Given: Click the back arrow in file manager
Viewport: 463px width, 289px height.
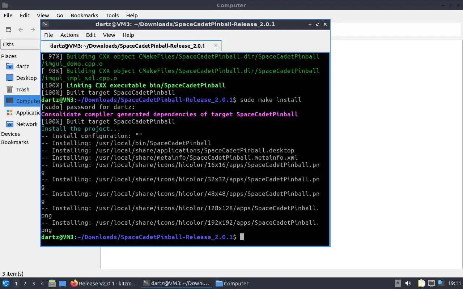Looking at the screenshot, I should coord(21,30).
